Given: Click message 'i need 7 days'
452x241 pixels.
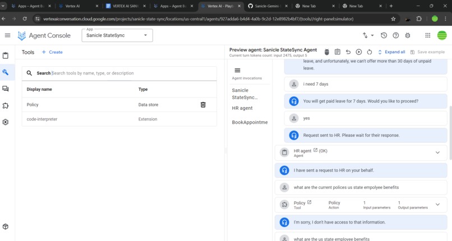Looking at the screenshot, I should [x=365, y=84].
